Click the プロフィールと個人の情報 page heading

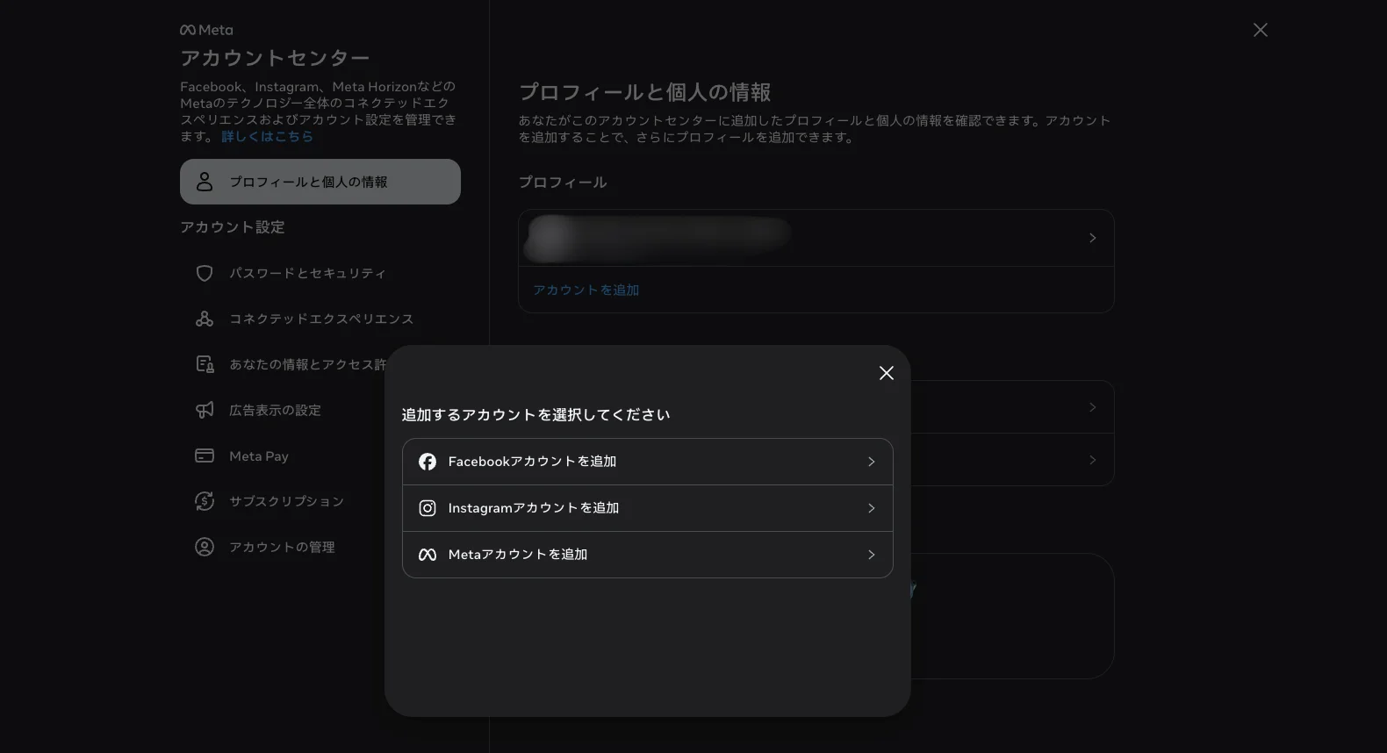[x=644, y=92]
